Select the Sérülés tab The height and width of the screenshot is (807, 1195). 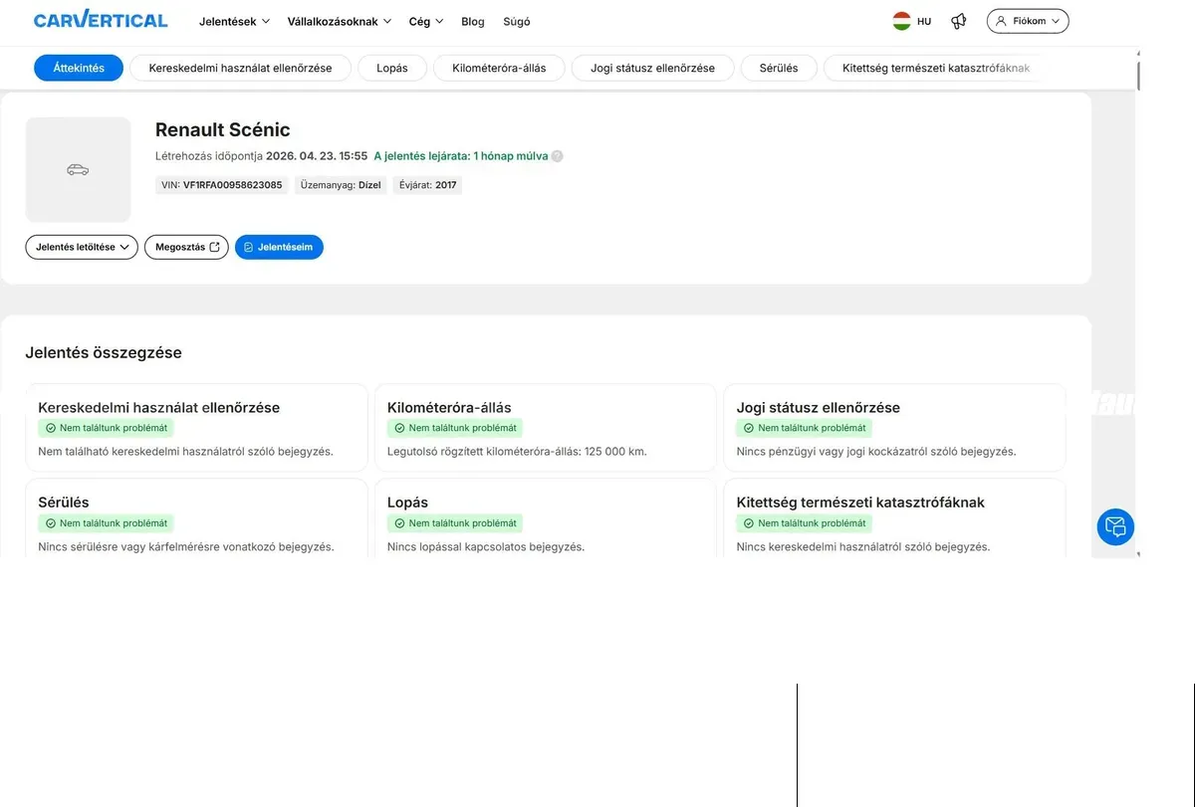click(x=779, y=68)
